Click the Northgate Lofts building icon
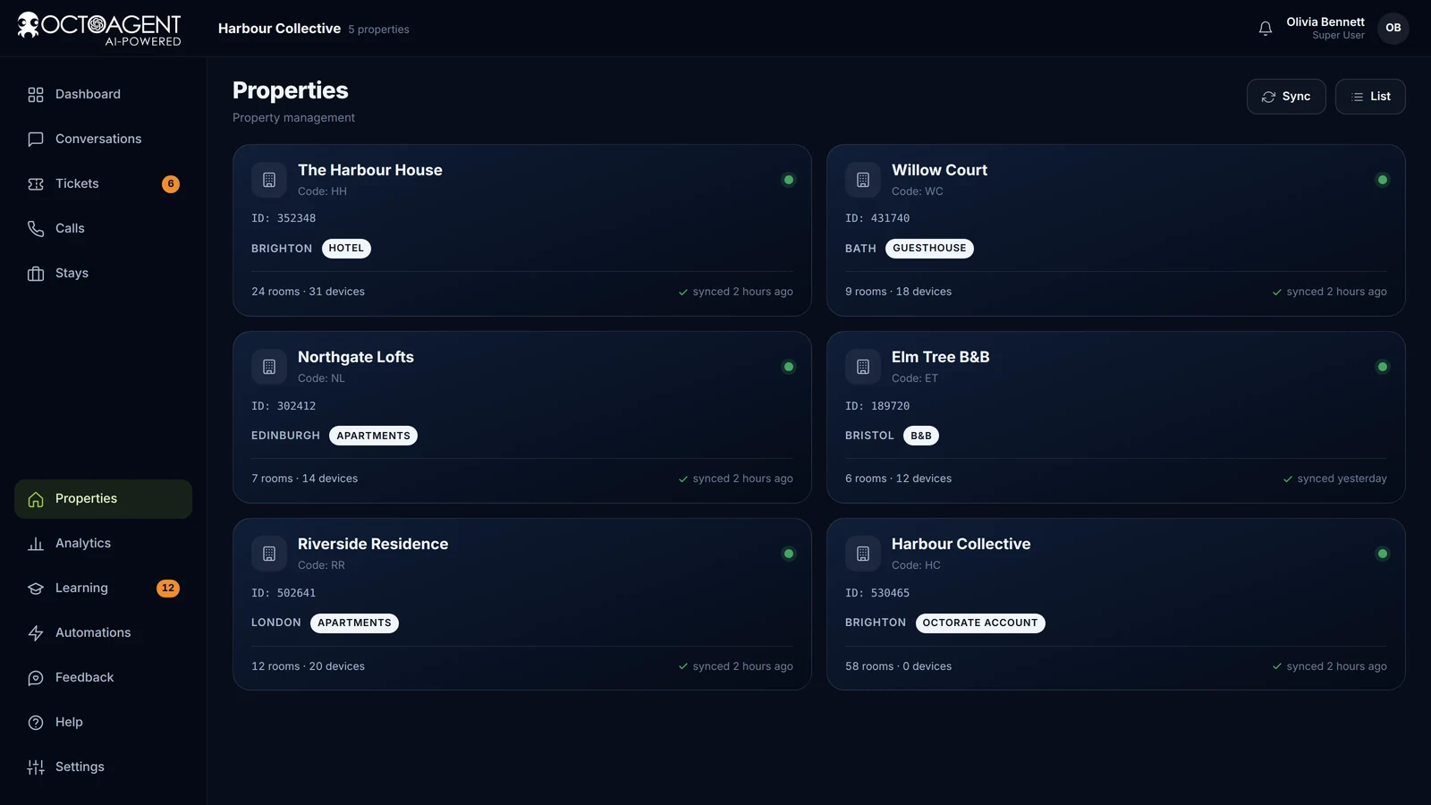The height and width of the screenshot is (805, 1431). coord(269,367)
